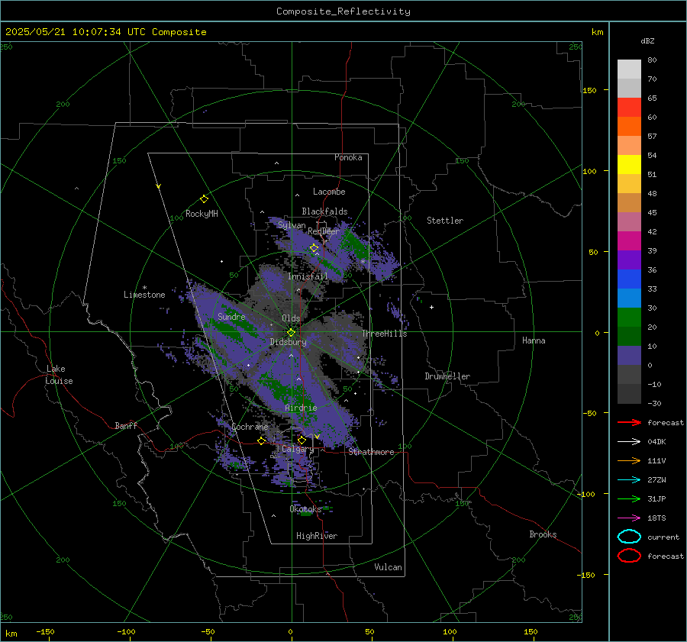687x642 pixels.
Task: Click the Hanna town label
Action: [x=534, y=340]
